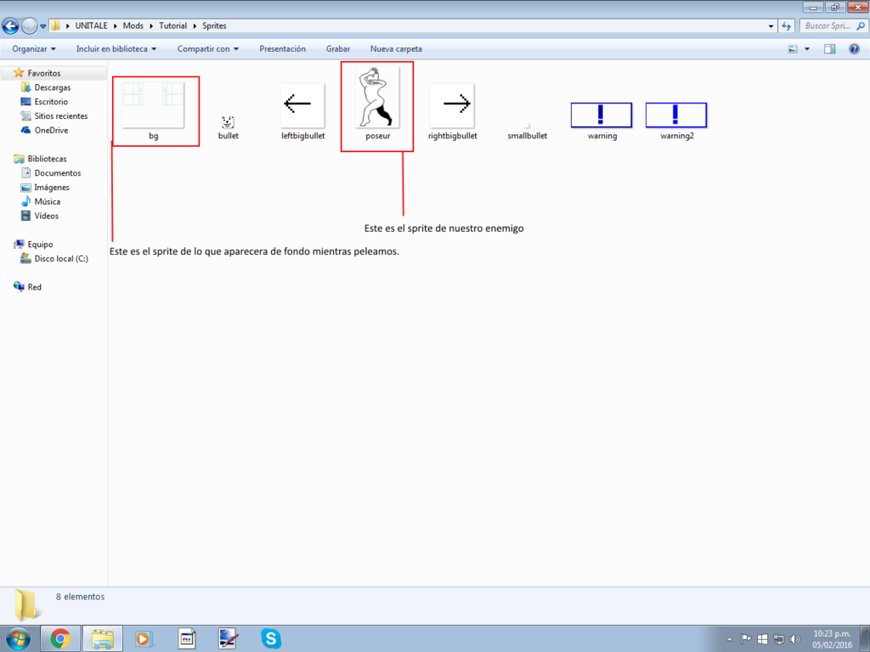Select Bibliotecas in the navigation pane
Screen dimensions: 870x652
click(47, 159)
